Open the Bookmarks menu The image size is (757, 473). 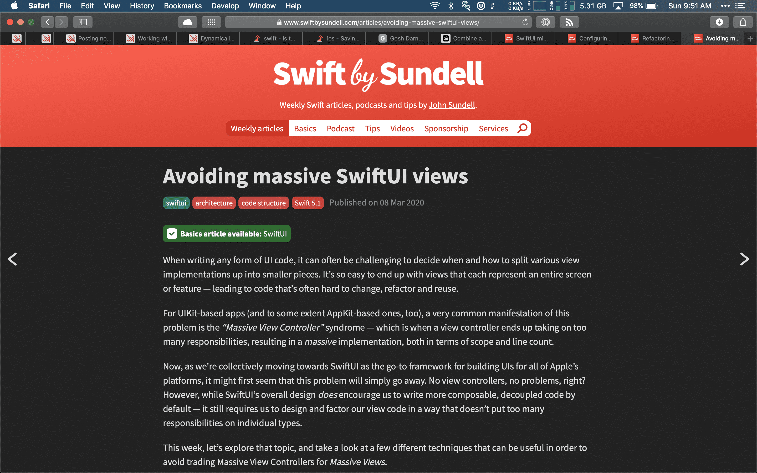[x=183, y=6]
